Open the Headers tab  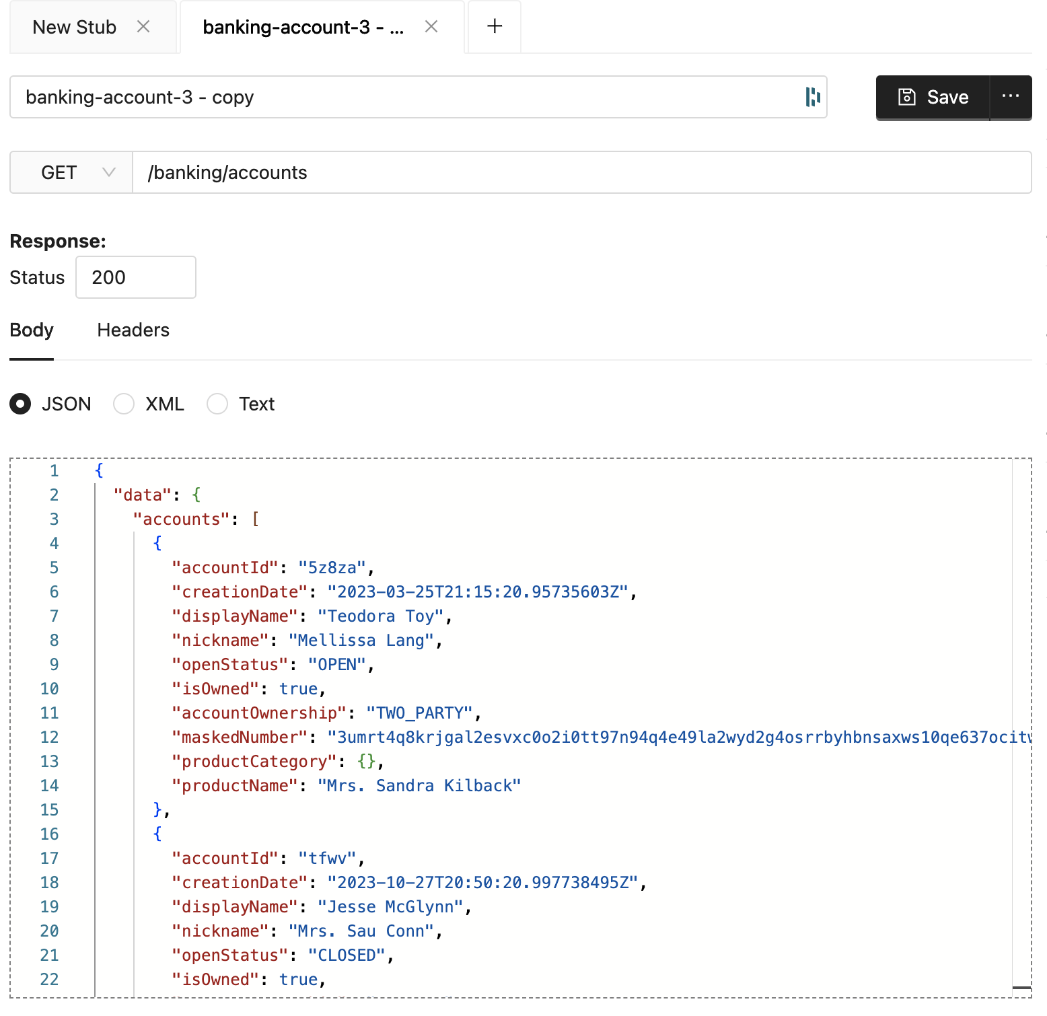coord(133,330)
